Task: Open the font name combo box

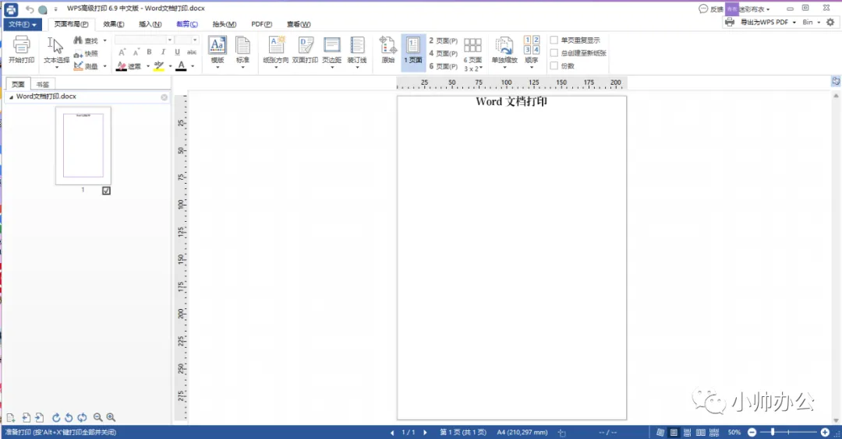Action: (143, 40)
